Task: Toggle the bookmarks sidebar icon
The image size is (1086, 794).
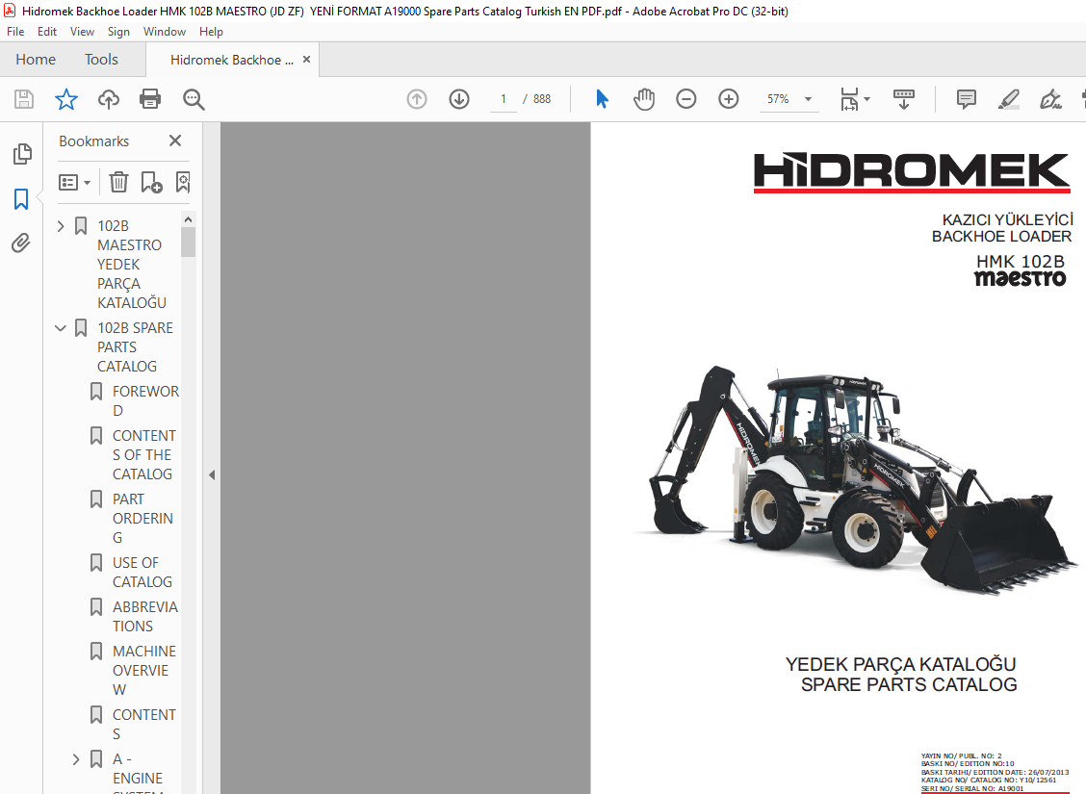Action: 21,199
